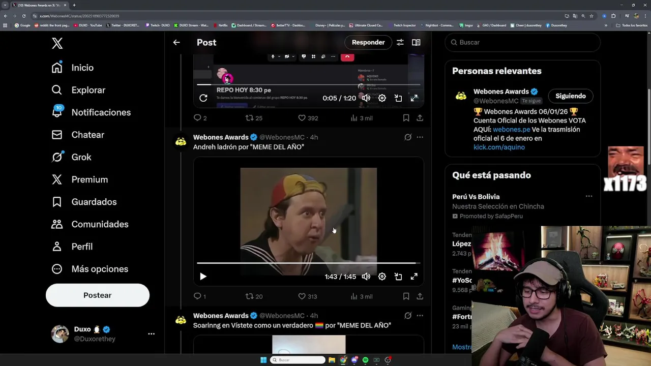Toggle the Siguiendo follow button
The height and width of the screenshot is (366, 651).
(x=571, y=96)
